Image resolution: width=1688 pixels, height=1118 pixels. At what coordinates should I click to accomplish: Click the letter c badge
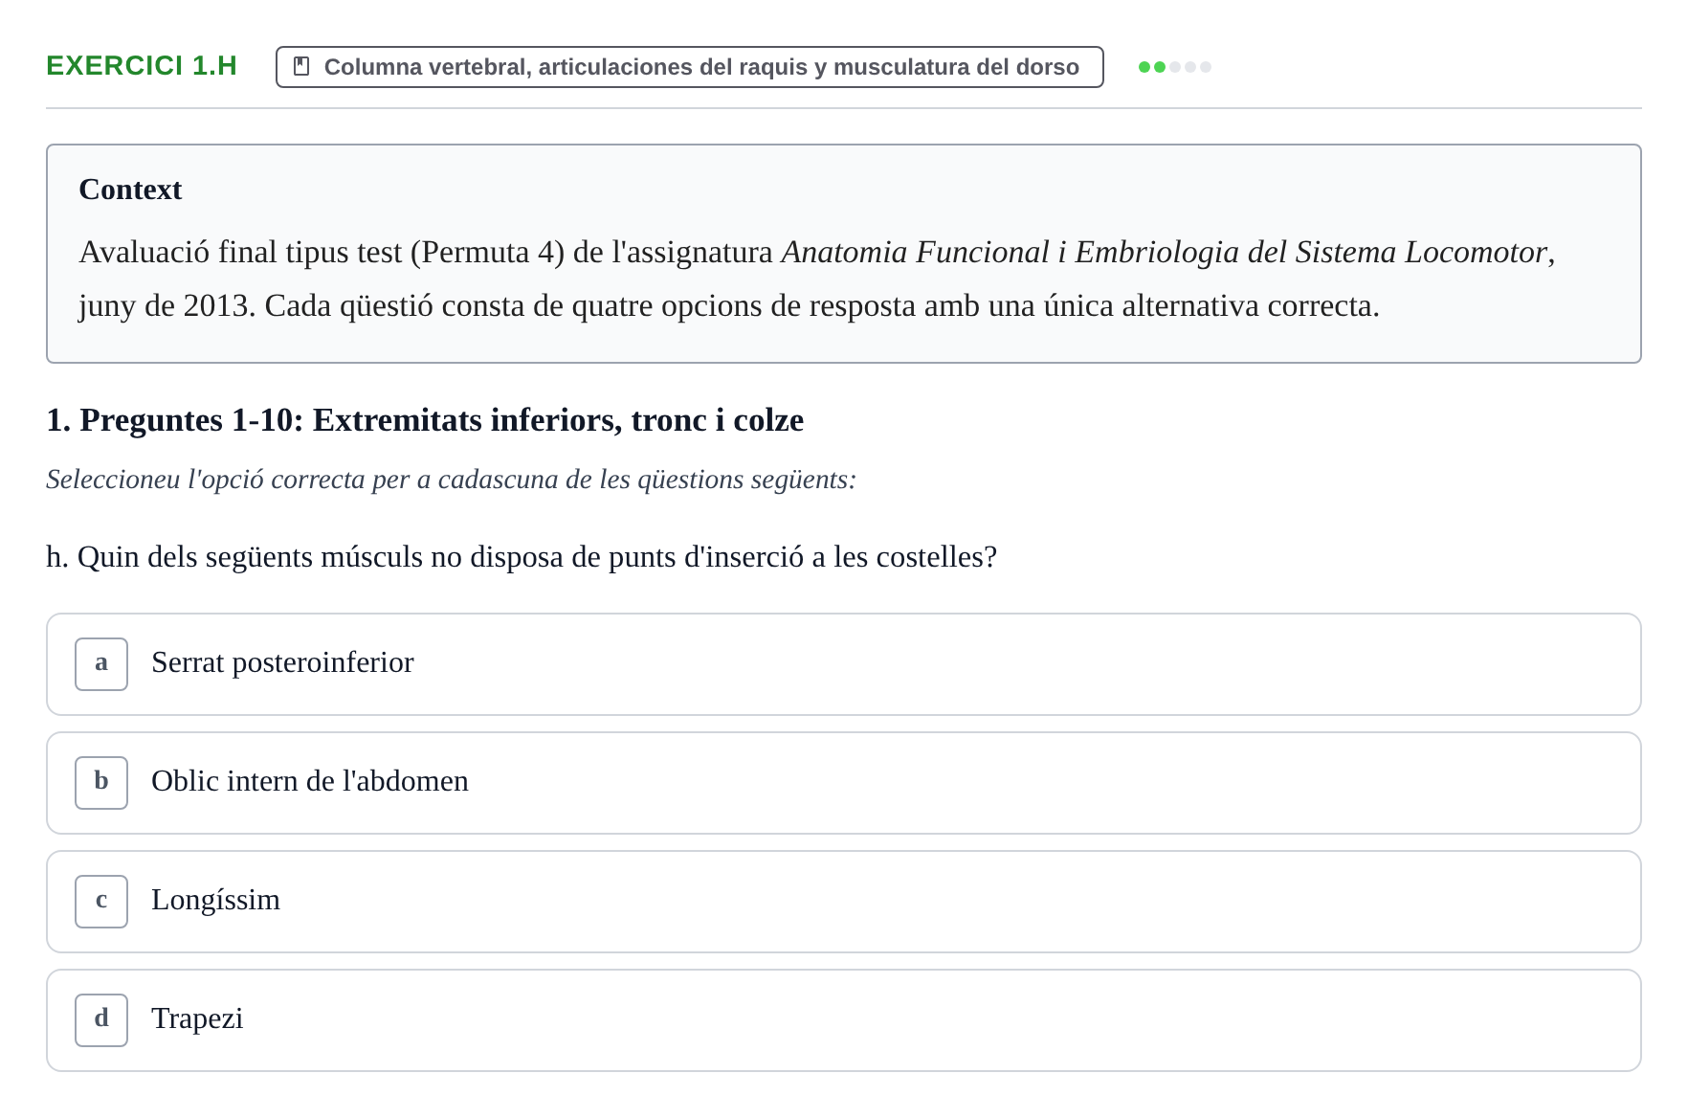tap(101, 902)
